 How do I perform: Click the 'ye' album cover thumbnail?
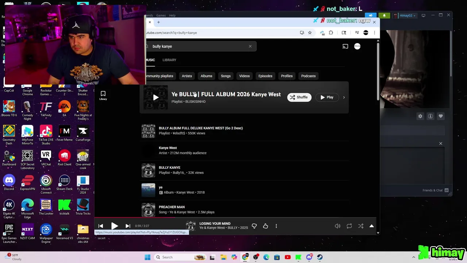(148, 190)
